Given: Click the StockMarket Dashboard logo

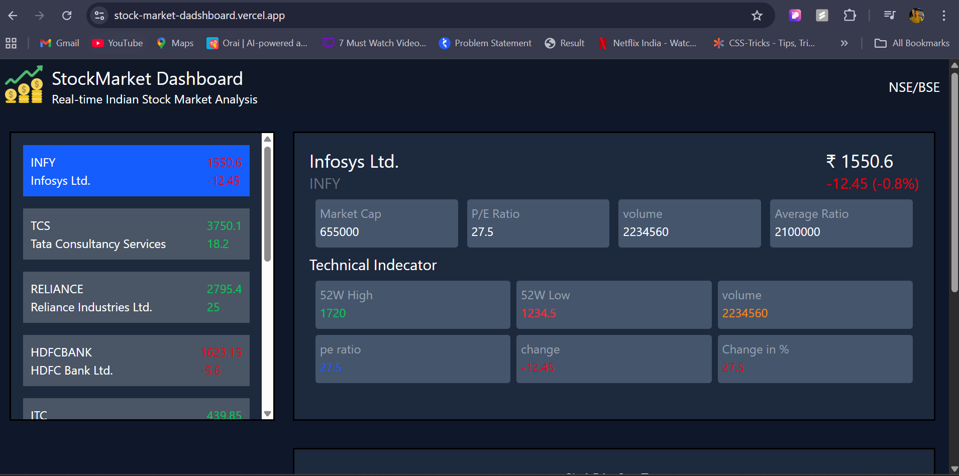Looking at the screenshot, I should pyautogui.click(x=24, y=84).
